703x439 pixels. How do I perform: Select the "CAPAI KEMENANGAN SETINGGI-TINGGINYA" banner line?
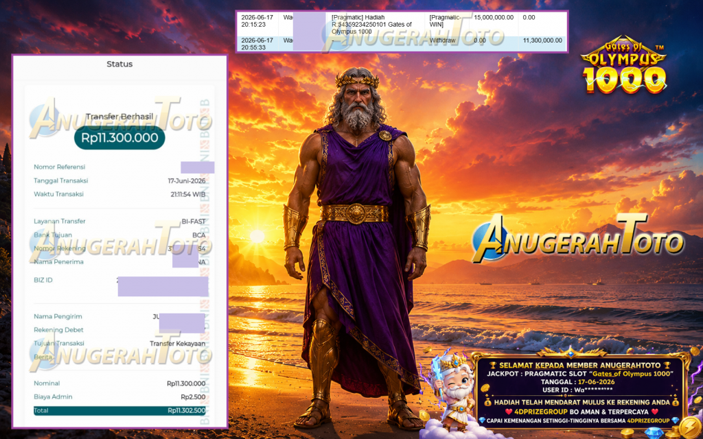579,420
